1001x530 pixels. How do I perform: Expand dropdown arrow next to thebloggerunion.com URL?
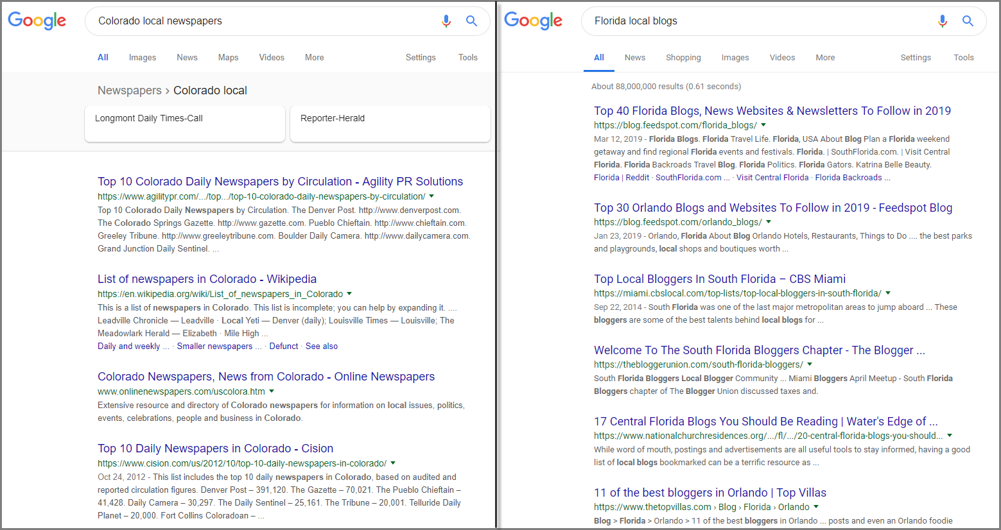(810, 364)
